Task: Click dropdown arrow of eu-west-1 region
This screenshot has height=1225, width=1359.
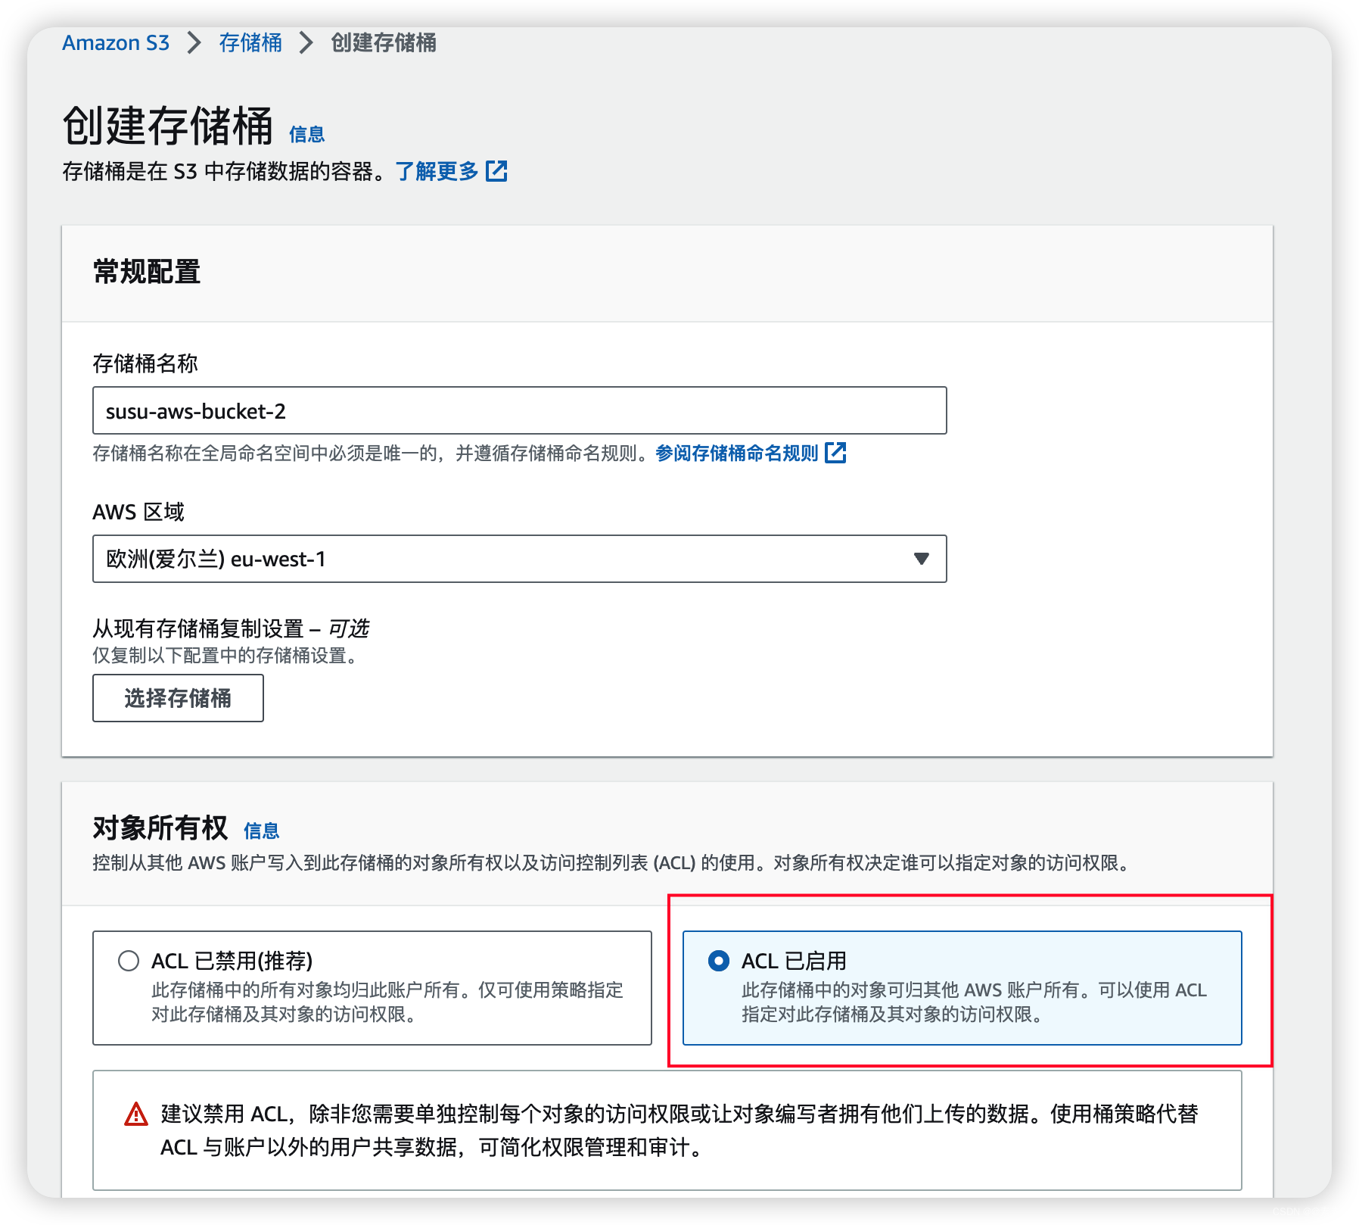Action: [921, 559]
